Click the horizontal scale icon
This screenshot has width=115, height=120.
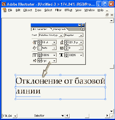click(61, 55)
